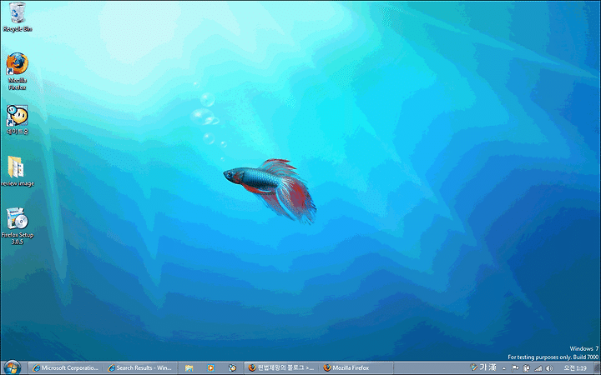Show hidden tray icons arrow
Viewport: 601px width, 375px height.
pos(504,368)
